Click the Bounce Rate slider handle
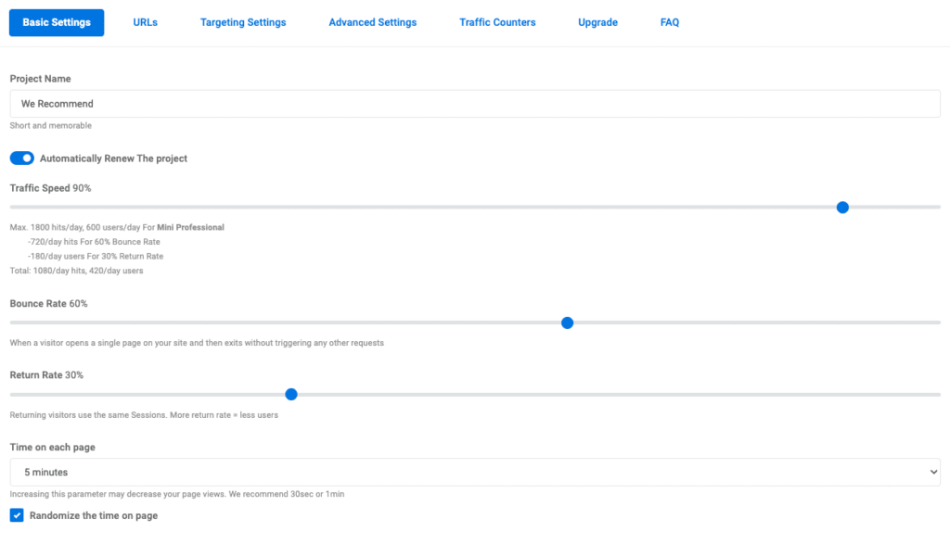Image resolution: width=950 pixels, height=544 pixels. pos(567,323)
